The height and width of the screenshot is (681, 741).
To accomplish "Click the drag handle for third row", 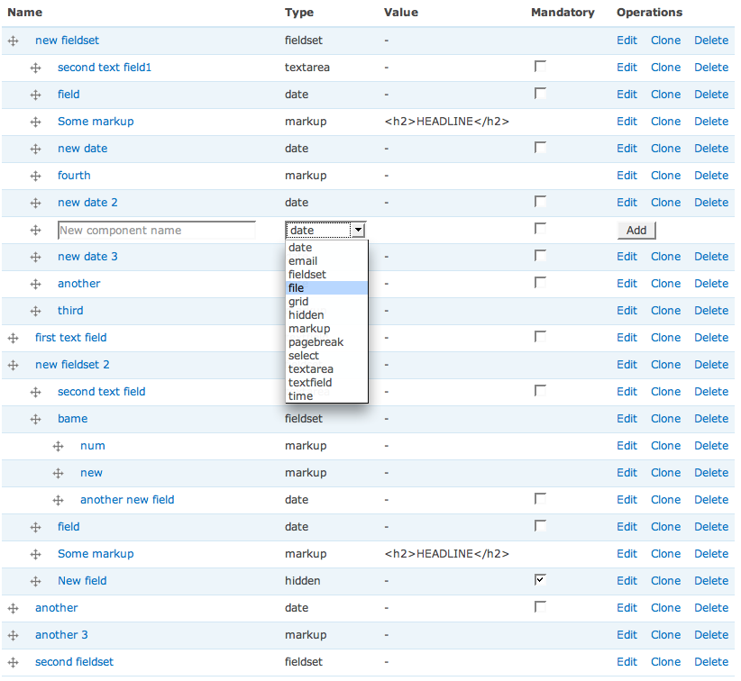I will point(35,311).
